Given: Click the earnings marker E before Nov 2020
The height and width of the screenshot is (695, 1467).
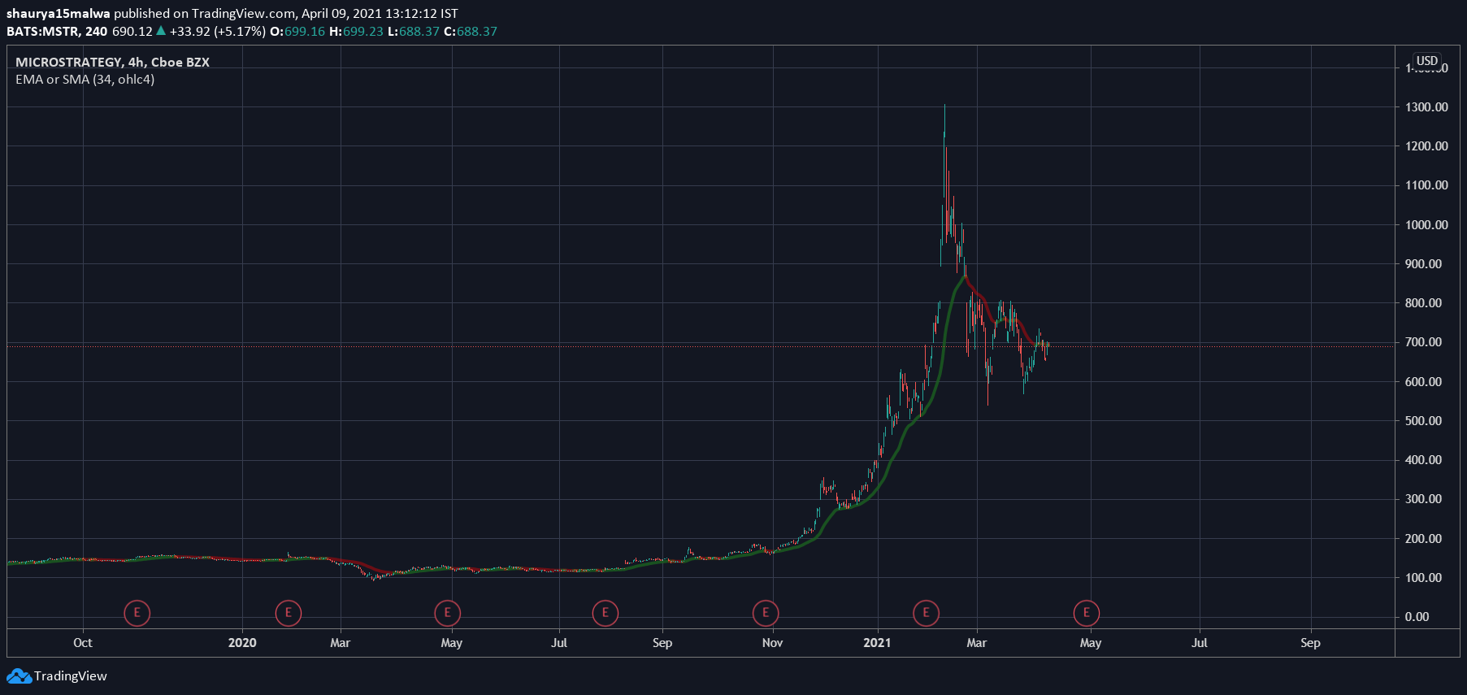Looking at the screenshot, I should coord(765,613).
